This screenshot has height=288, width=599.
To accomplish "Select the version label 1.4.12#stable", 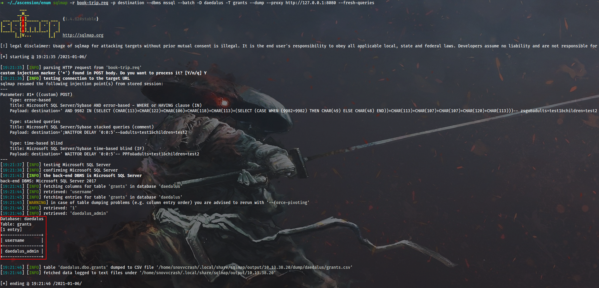I will 80,19.
